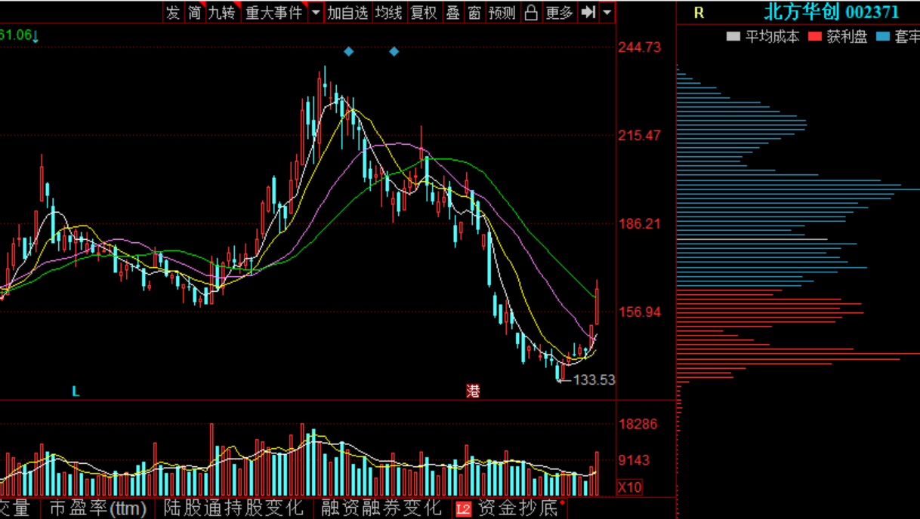This screenshot has width=920, height=519.
Task: Click the arrow-to-bar collapse icon
Action: (x=589, y=12)
